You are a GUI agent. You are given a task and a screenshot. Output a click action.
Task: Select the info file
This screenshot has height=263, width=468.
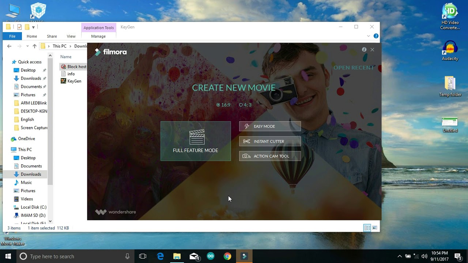point(68,74)
